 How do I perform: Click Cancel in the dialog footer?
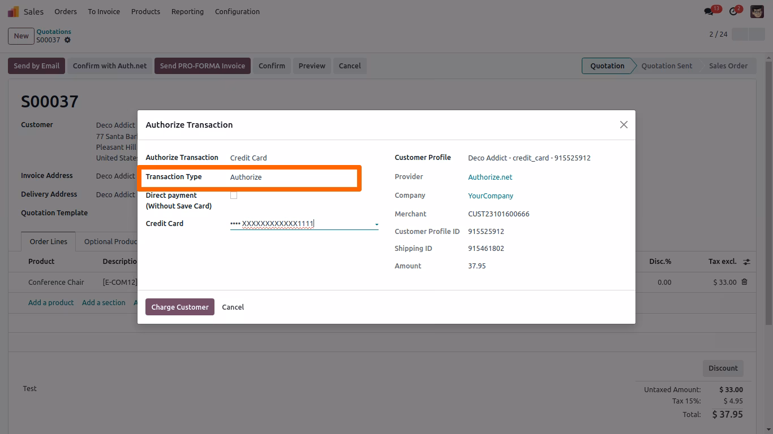pos(233,307)
